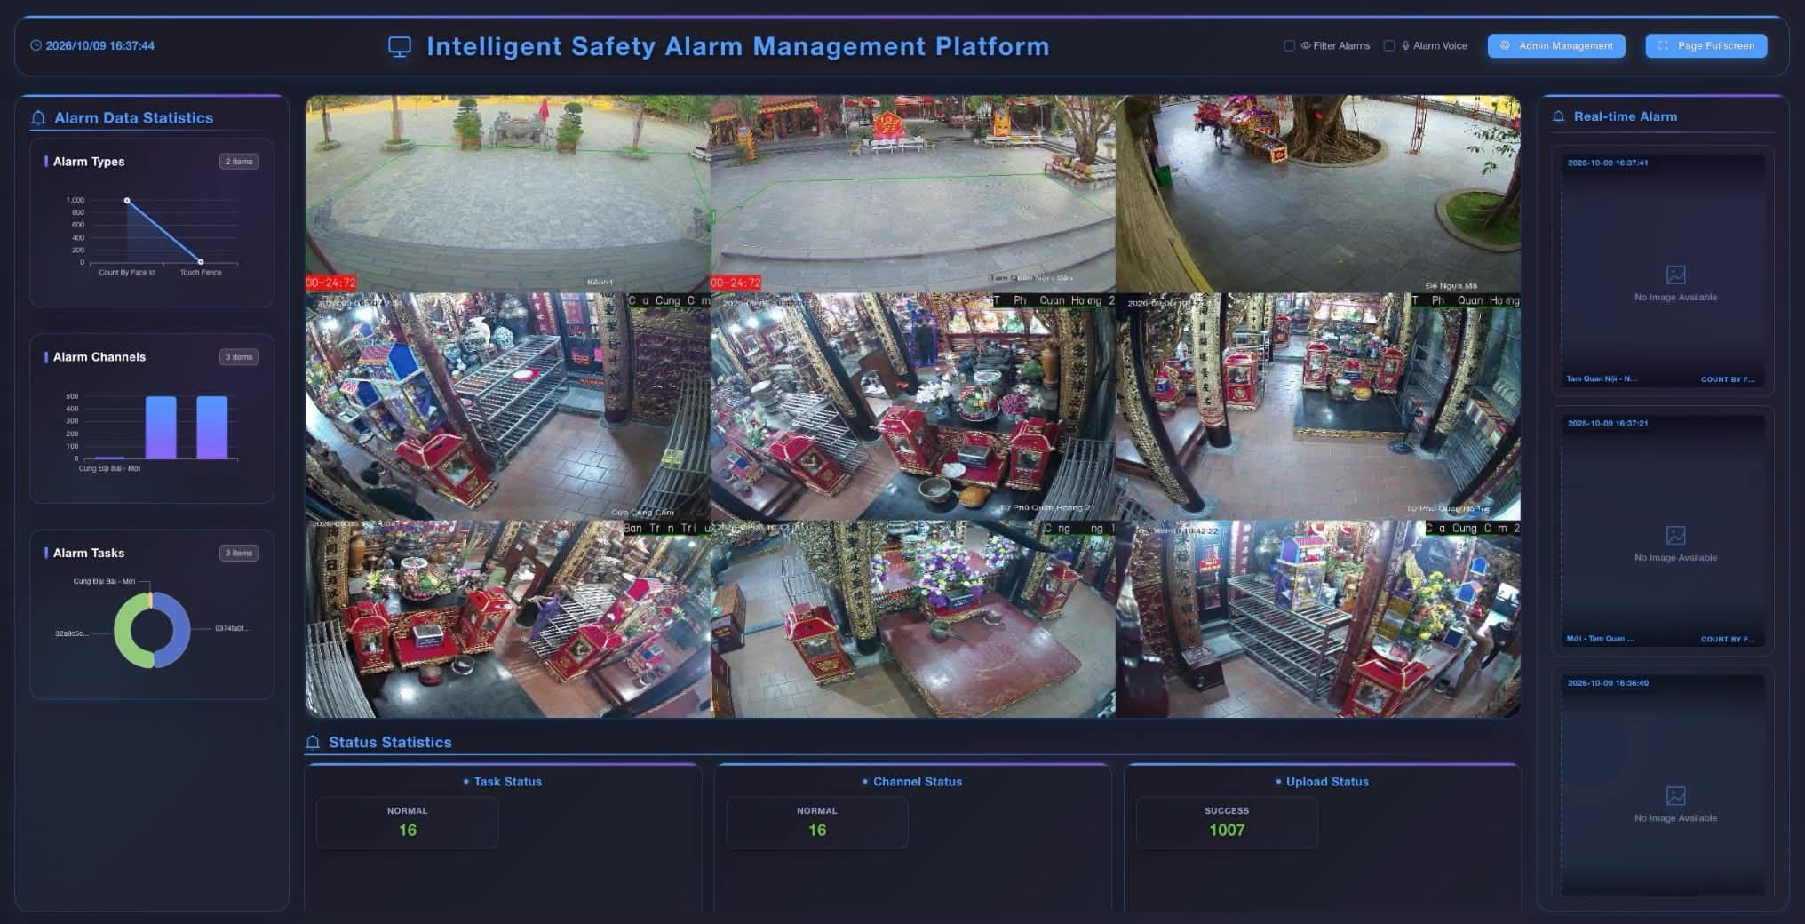Click the '32a8c5c...' donut label
The image size is (1805, 924).
click(x=72, y=633)
